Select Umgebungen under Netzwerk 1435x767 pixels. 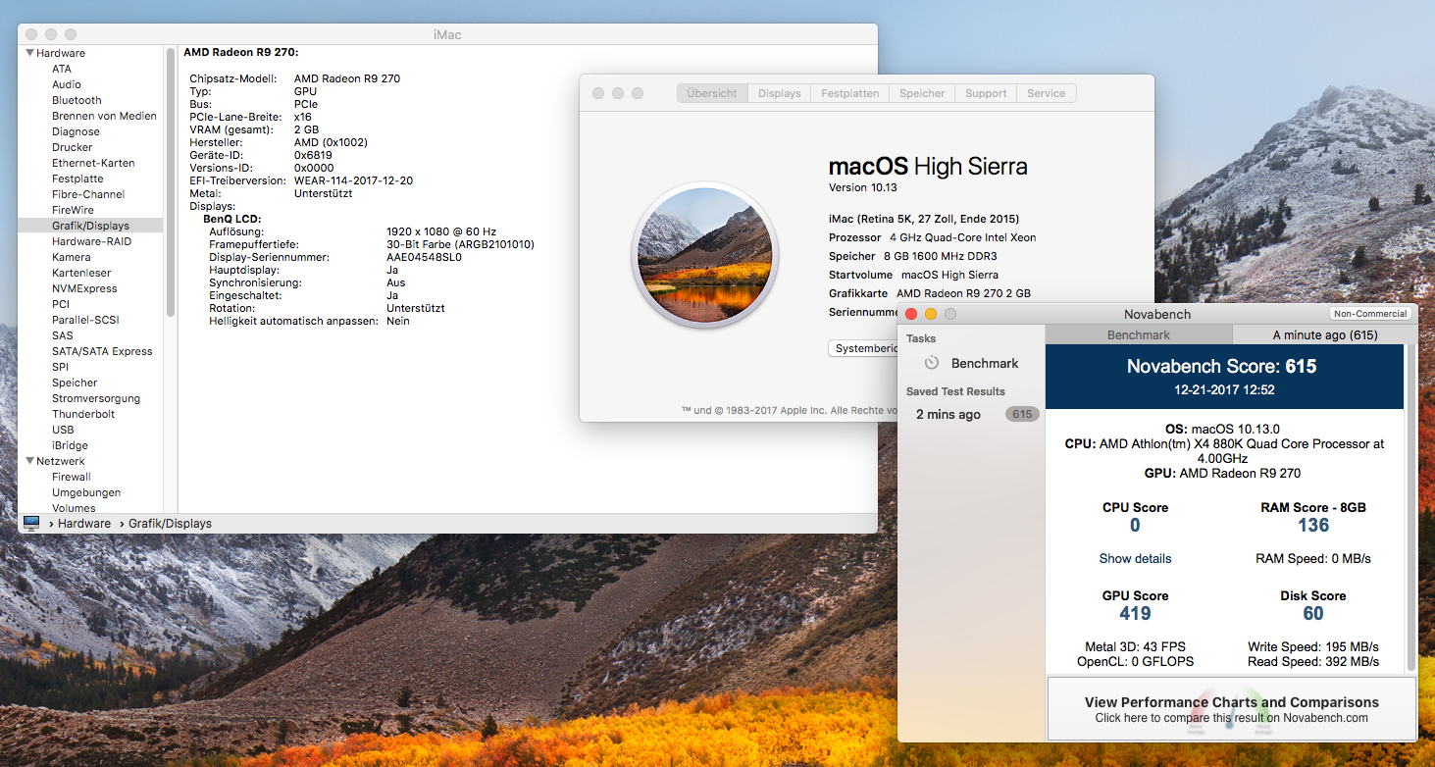(86, 492)
